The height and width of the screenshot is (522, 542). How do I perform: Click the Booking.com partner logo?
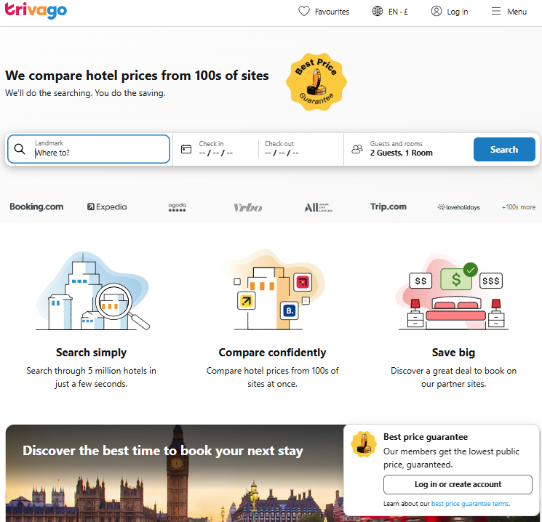pos(36,206)
